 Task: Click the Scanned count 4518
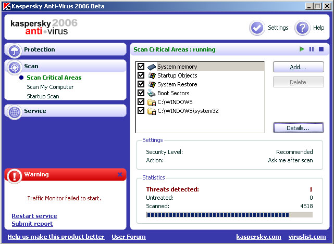tap(306, 206)
